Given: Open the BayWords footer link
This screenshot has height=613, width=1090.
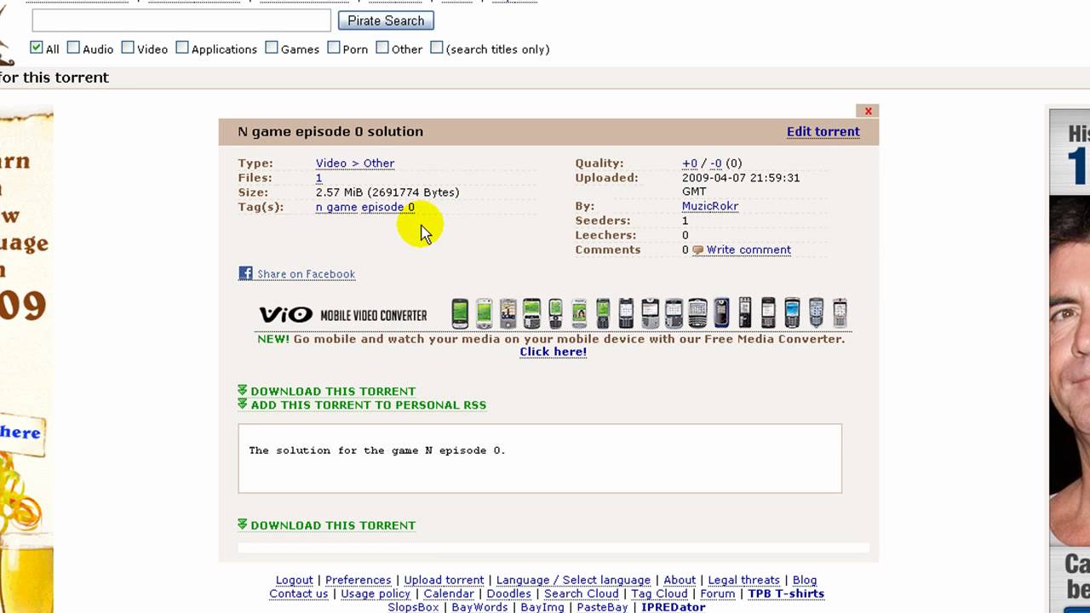Looking at the screenshot, I should point(479,607).
